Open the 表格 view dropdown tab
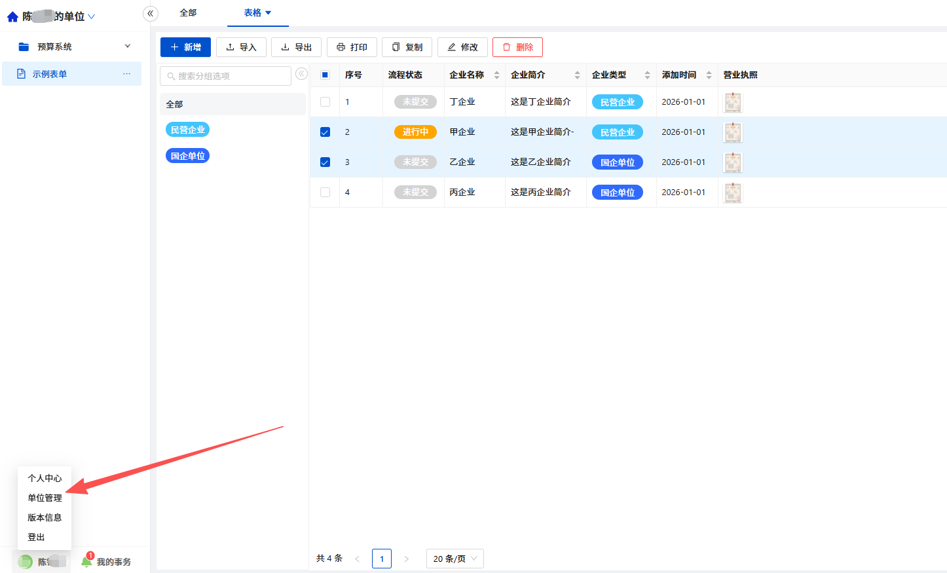This screenshot has height=573, width=947. [x=257, y=13]
